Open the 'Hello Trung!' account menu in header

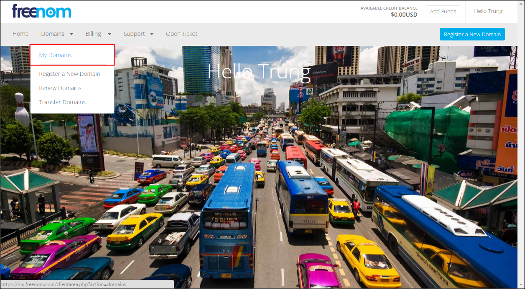point(489,11)
